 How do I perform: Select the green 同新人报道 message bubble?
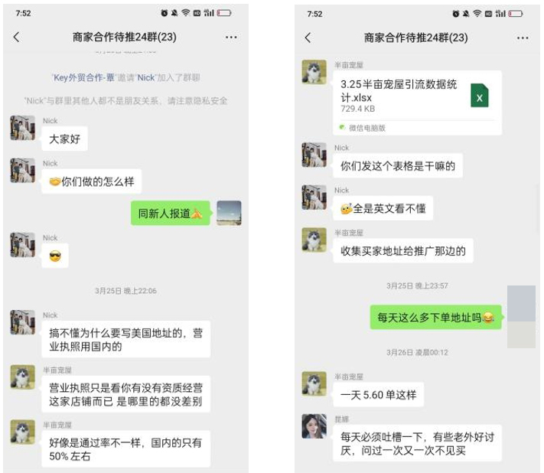pyautogui.click(x=171, y=213)
